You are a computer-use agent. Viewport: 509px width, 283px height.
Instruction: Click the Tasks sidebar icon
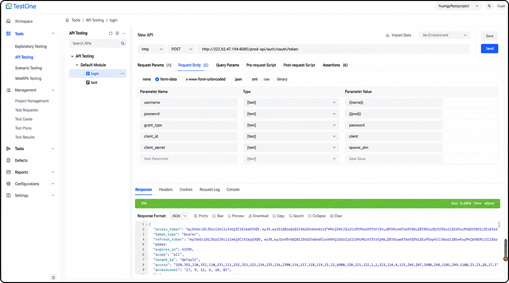coord(8,149)
